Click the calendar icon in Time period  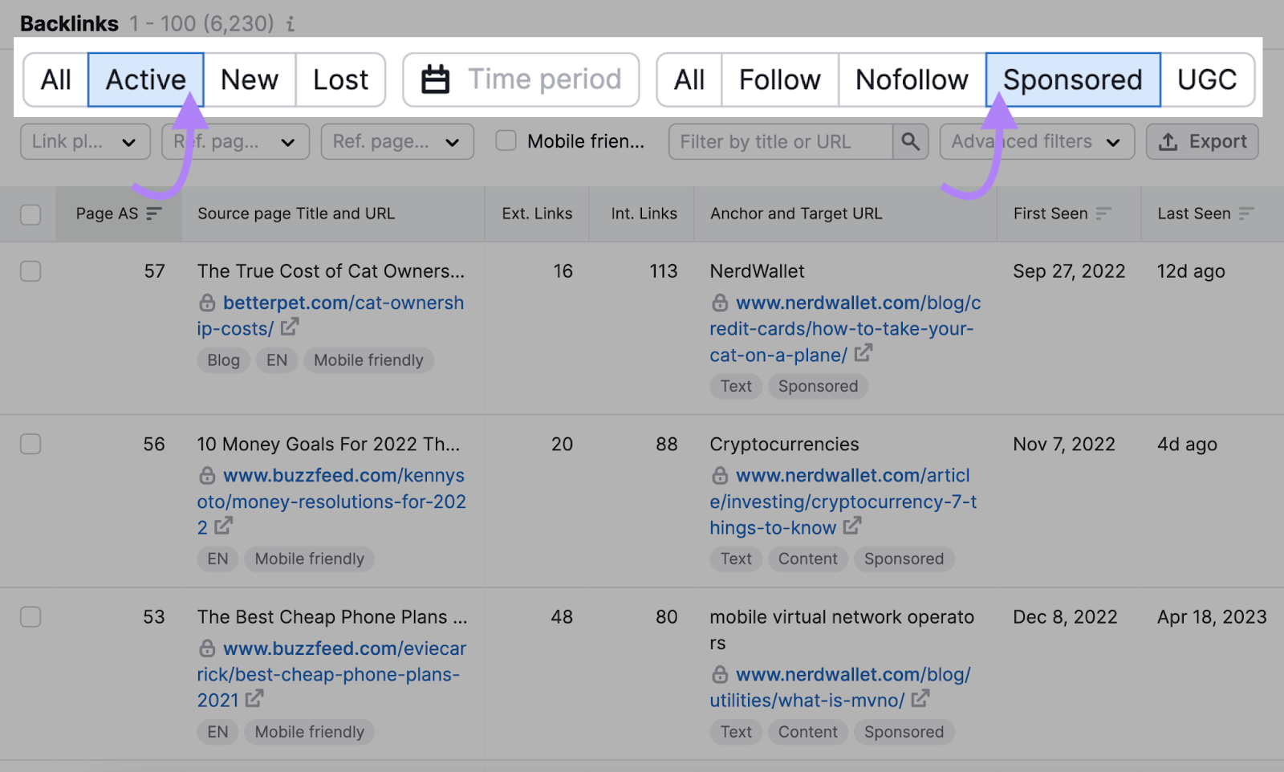[x=436, y=79]
